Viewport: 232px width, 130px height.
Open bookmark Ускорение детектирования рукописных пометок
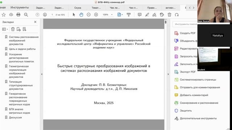21,58
